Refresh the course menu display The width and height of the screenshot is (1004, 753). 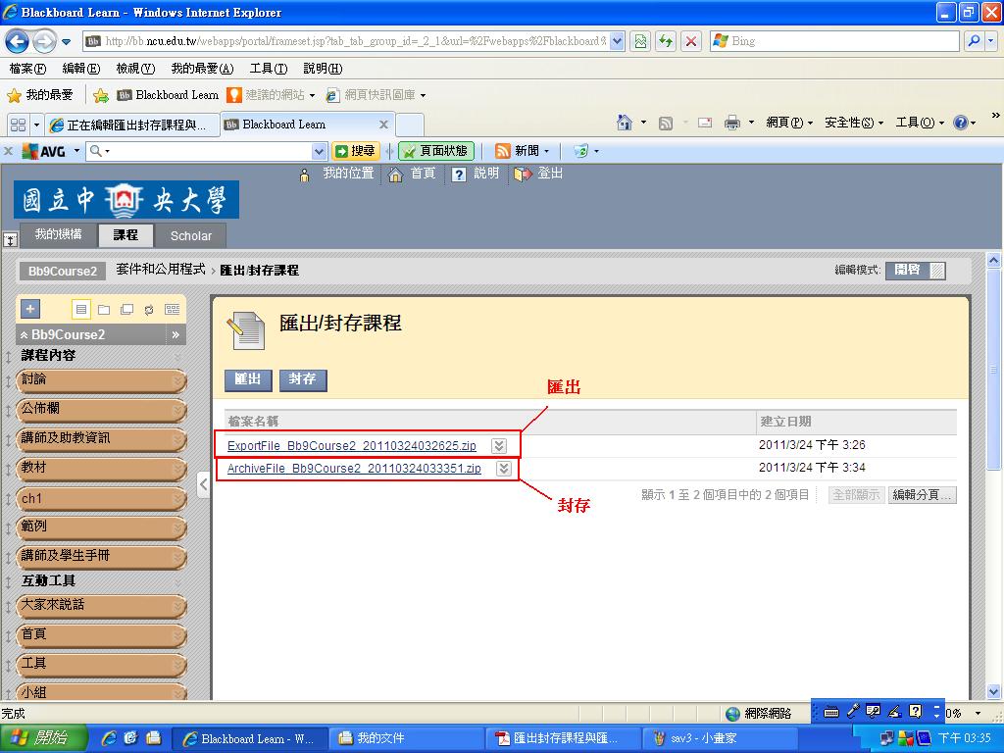[x=148, y=309]
